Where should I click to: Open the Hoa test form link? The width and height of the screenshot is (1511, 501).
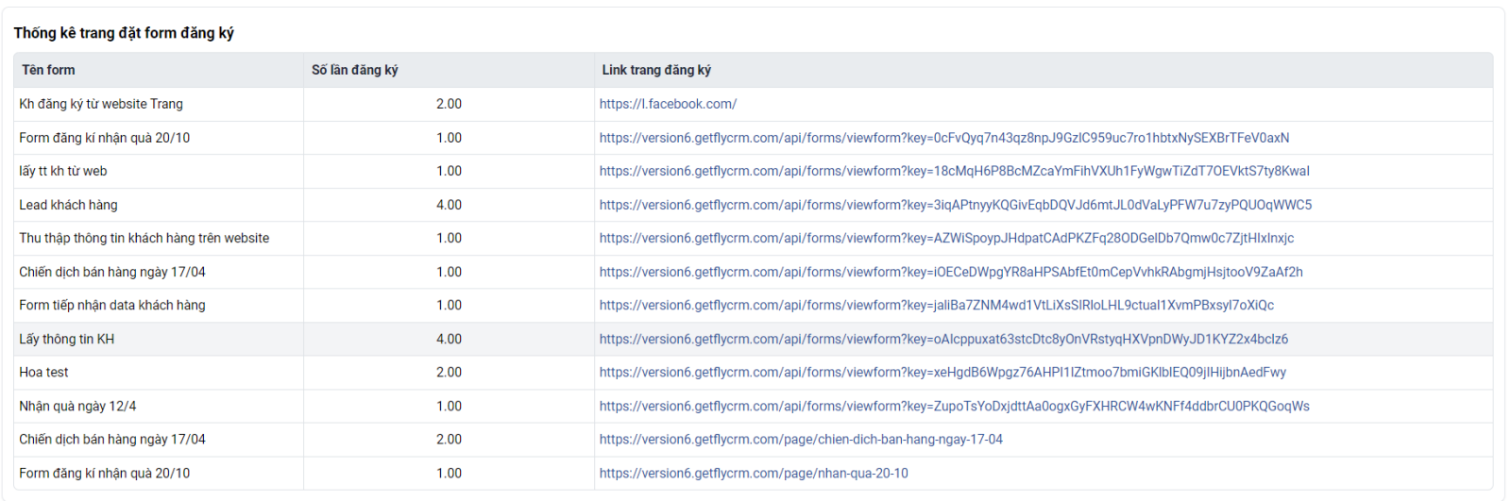[942, 372]
